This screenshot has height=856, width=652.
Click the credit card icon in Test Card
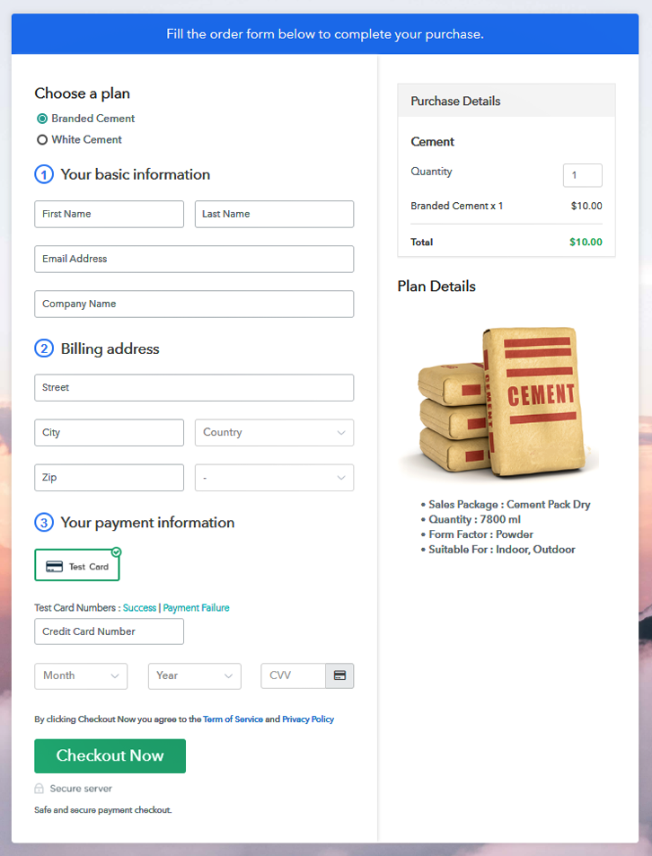[55, 567]
